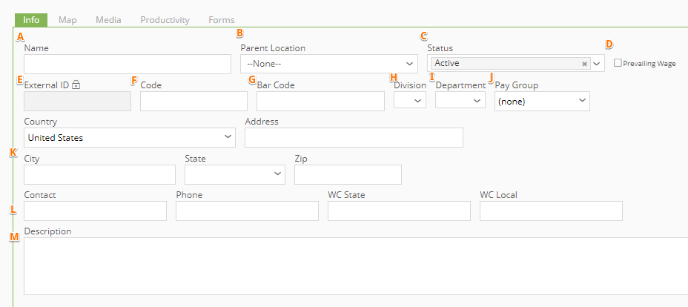
Task: Enable the Prevailing Wage checkbox
Action: [618, 64]
